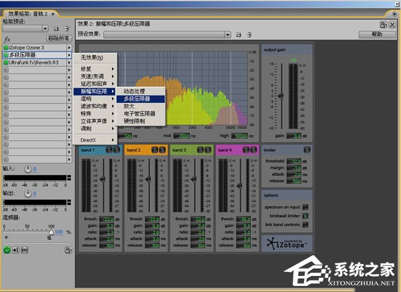This screenshot has width=401, height=292.
Task: Toggle the brickwall limiter checkbox
Action: pyautogui.click(x=305, y=216)
